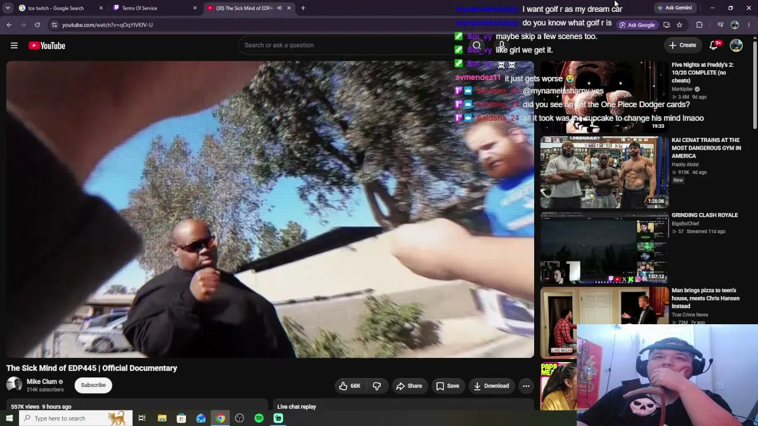Open Microsoft Store from taskbar
The image size is (758, 426).
coord(181,418)
